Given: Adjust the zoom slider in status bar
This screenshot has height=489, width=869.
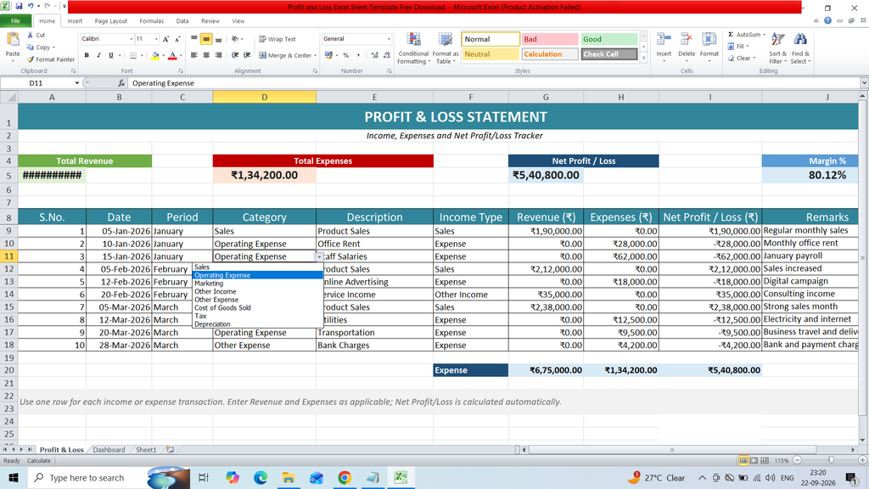Looking at the screenshot, I should 831,460.
